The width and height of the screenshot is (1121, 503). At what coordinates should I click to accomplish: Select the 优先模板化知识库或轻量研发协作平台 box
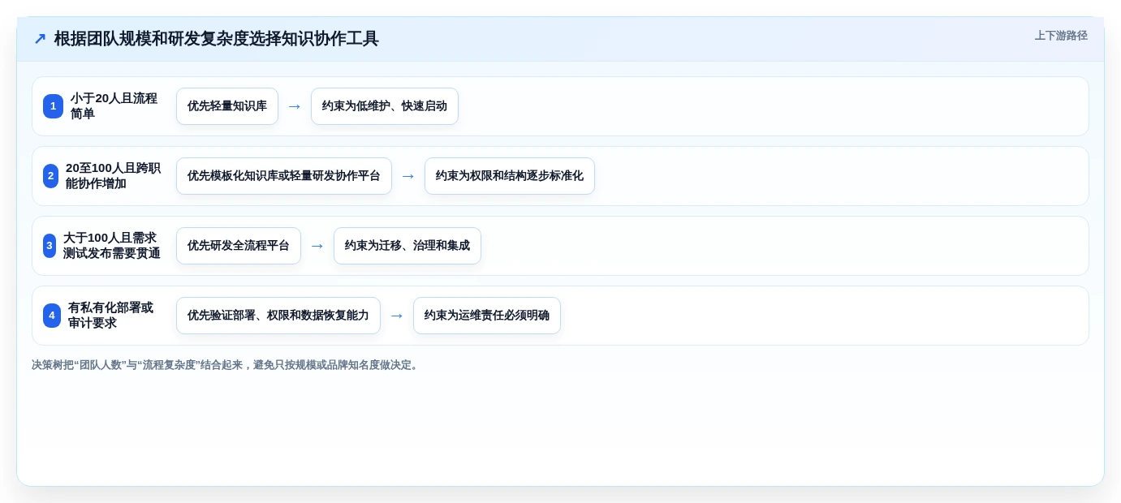click(284, 176)
